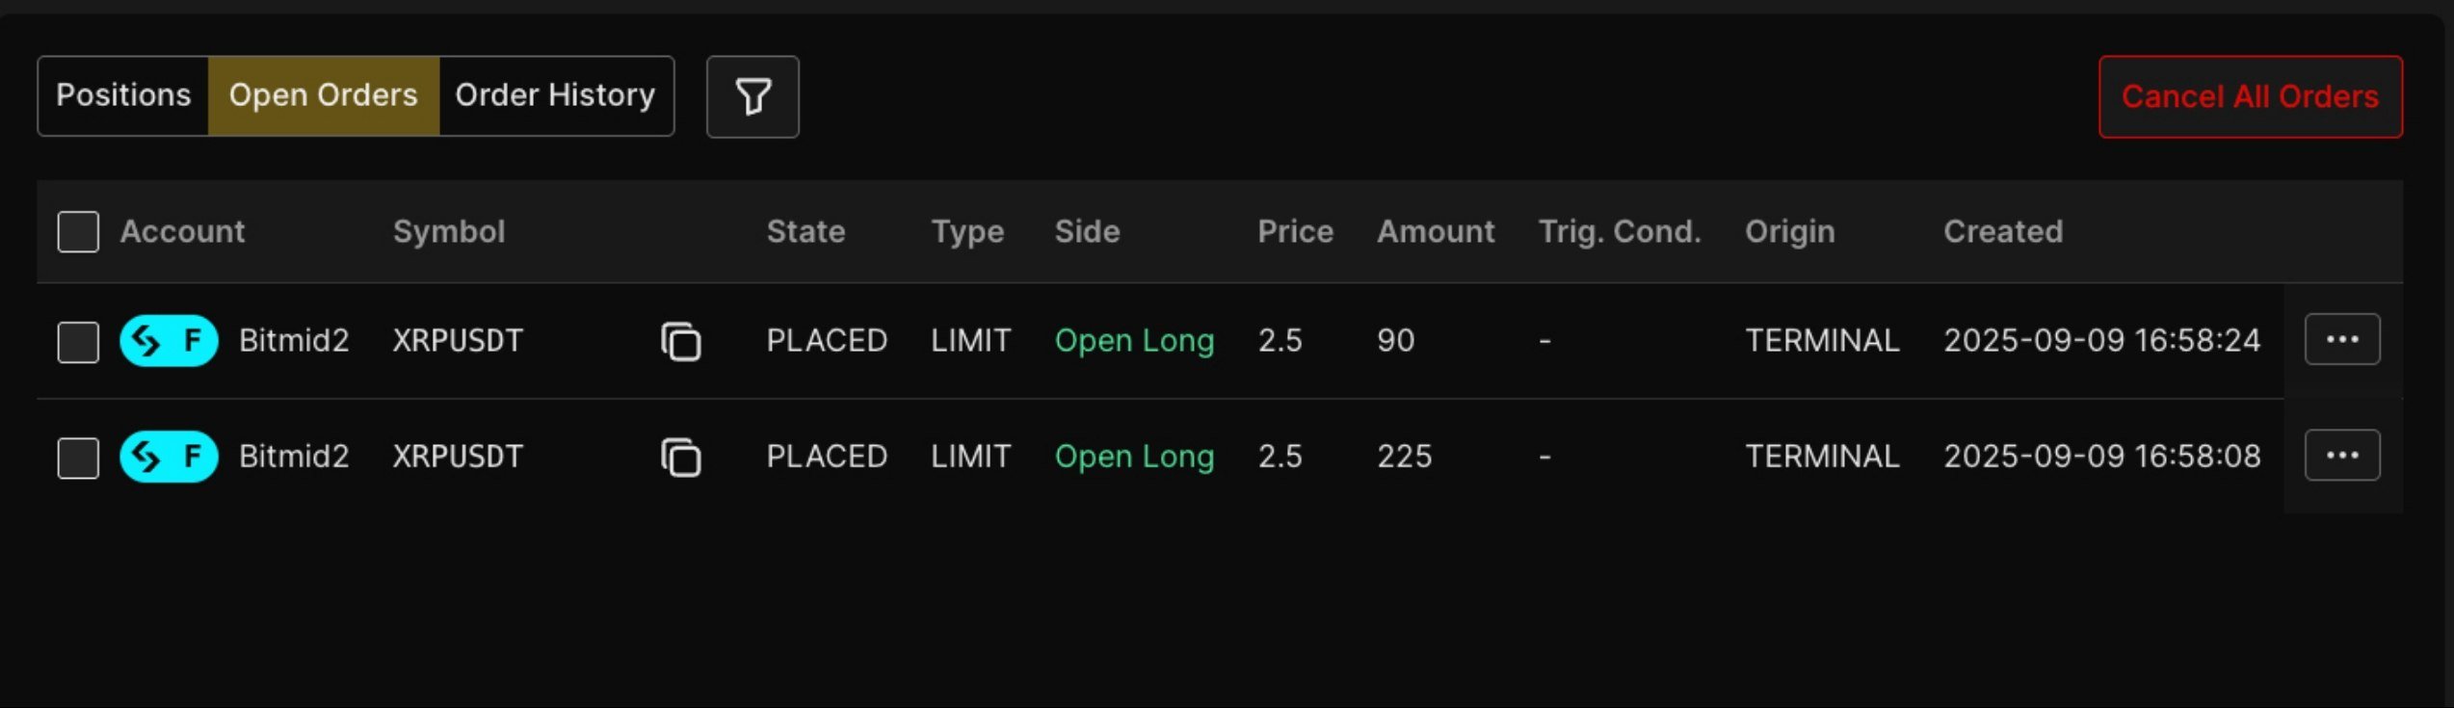Copy symbol of the 225 amount order
The image size is (2454, 708).
click(x=680, y=457)
